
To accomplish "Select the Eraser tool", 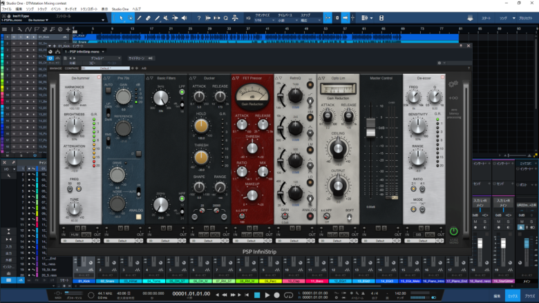I will tap(148, 18).
